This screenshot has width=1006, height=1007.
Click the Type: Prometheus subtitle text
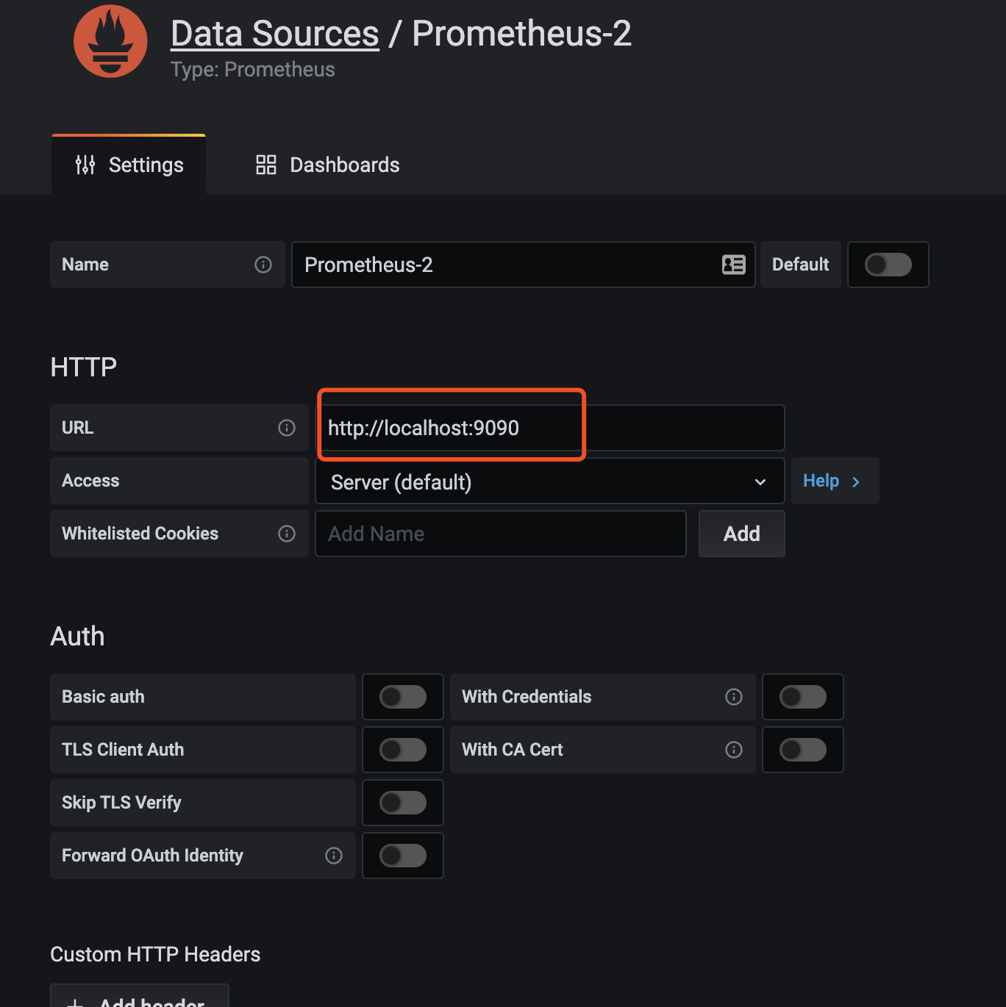point(253,70)
